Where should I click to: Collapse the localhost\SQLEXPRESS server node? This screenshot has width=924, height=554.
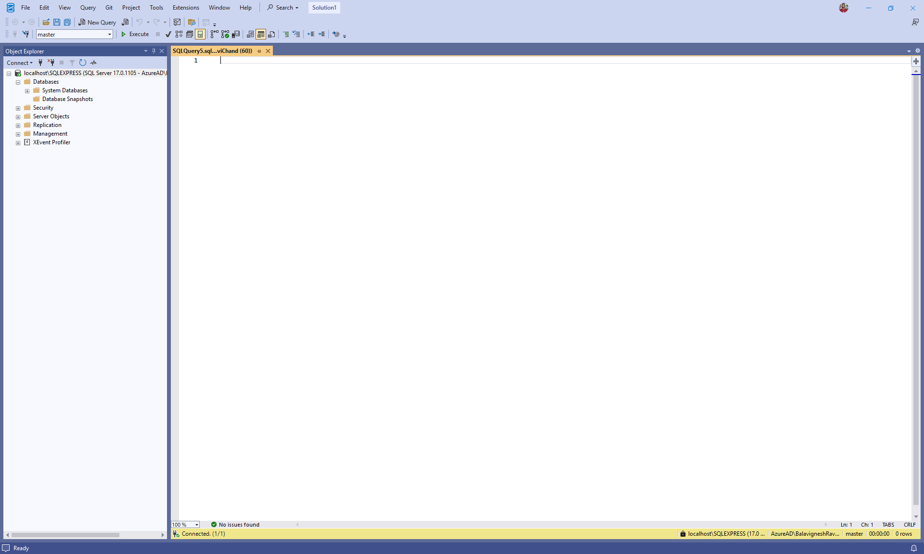(9, 74)
